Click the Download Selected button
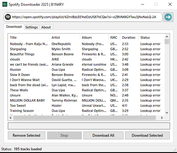 147,135
